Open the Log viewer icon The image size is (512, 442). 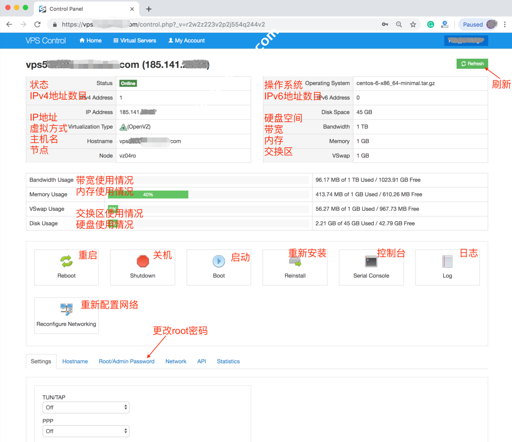tap(447, 261)
